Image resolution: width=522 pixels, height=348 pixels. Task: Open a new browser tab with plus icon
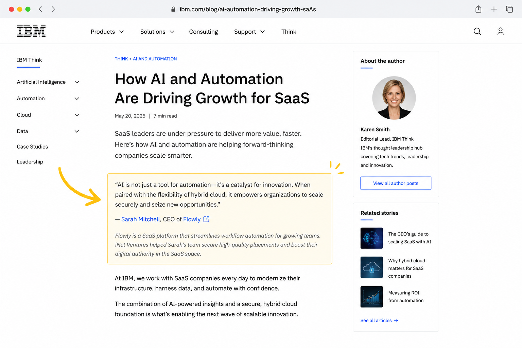pos(494,9)
